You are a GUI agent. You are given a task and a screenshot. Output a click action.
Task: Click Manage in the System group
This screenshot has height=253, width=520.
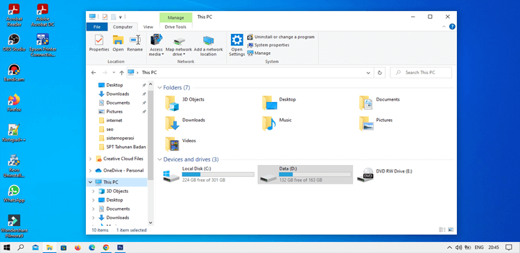(x=259, y=53)
